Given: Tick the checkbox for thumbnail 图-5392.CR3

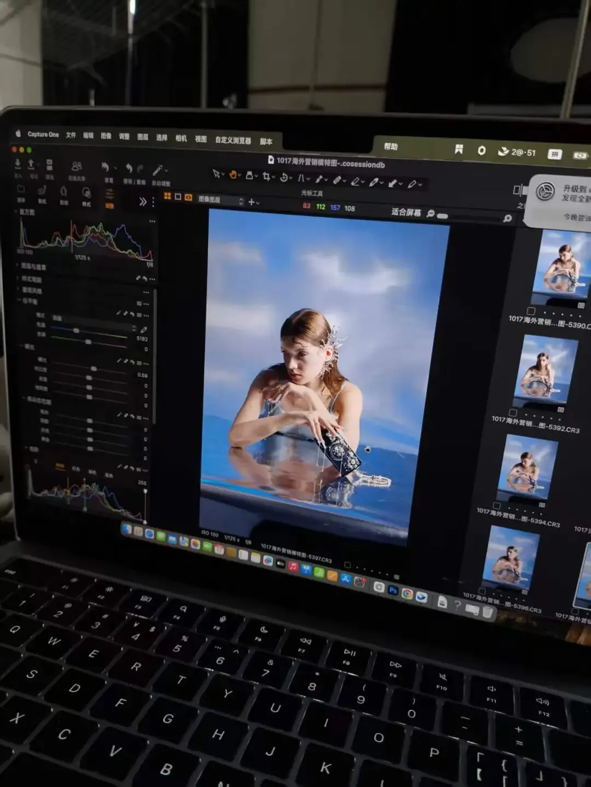Looking at the screenshot, I should [513, 412].
